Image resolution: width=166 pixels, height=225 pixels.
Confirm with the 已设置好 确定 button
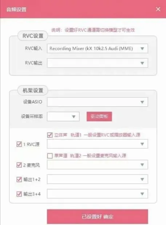[x=98, y=217]
